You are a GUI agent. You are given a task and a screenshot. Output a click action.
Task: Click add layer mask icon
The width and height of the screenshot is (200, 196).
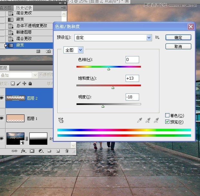32,151
